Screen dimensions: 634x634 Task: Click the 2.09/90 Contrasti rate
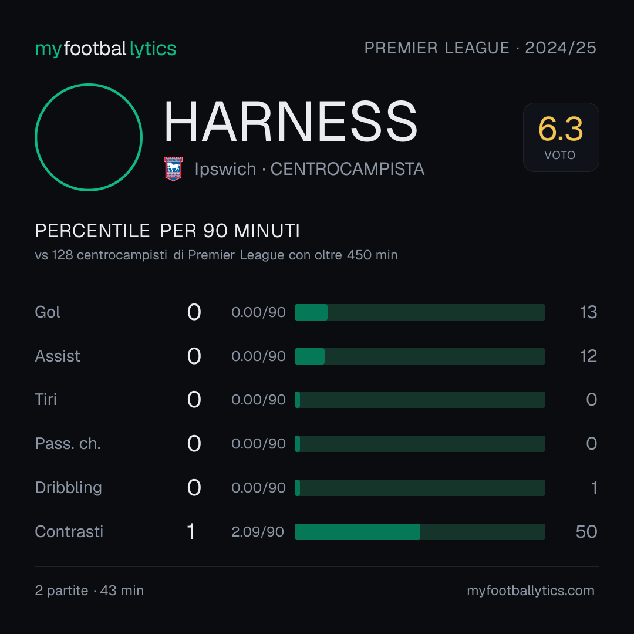pos(258,532)
